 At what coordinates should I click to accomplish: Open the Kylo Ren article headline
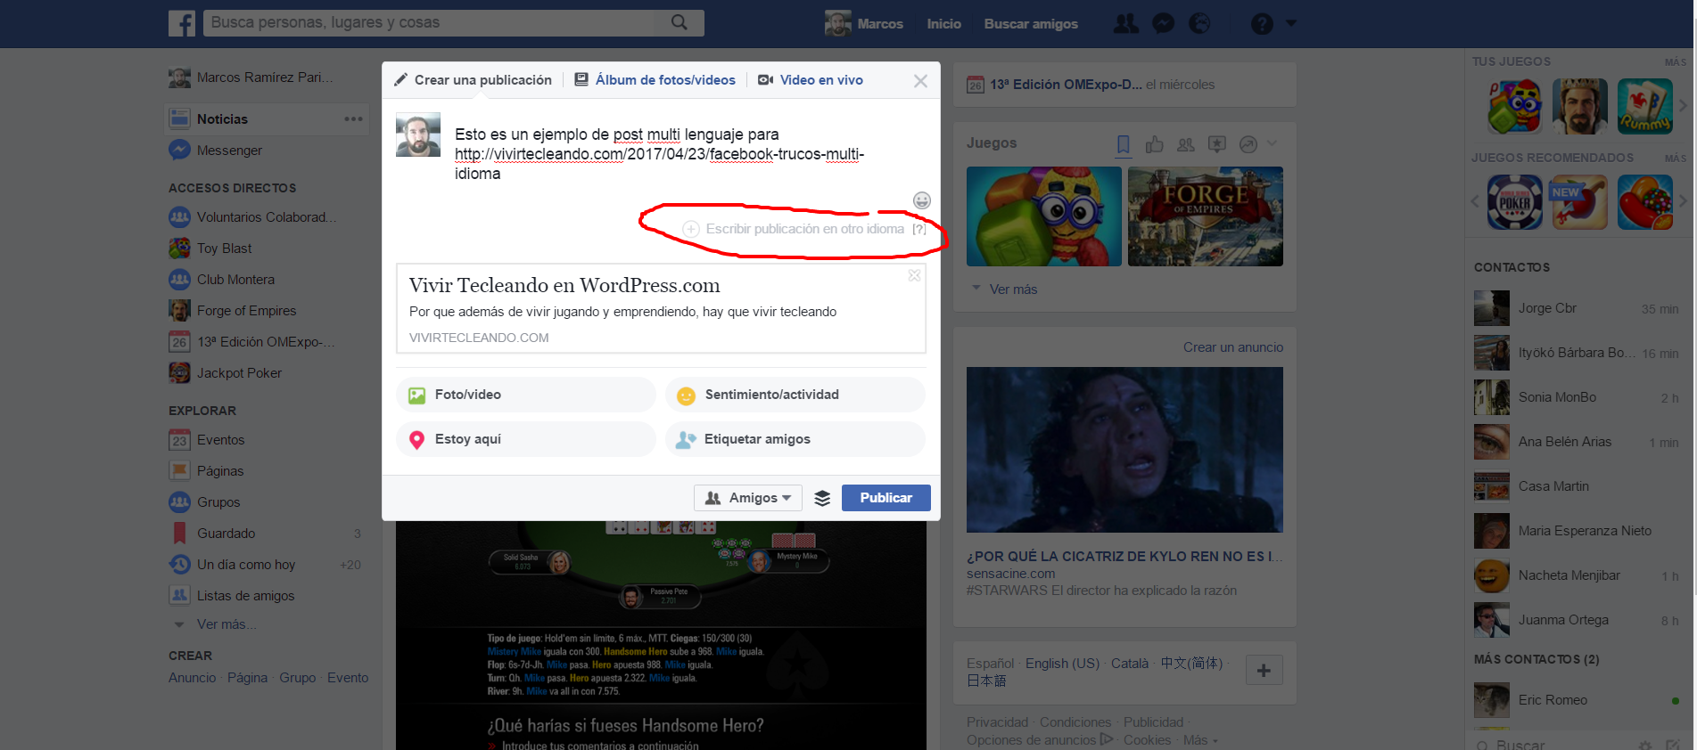tap(1124, 557)
